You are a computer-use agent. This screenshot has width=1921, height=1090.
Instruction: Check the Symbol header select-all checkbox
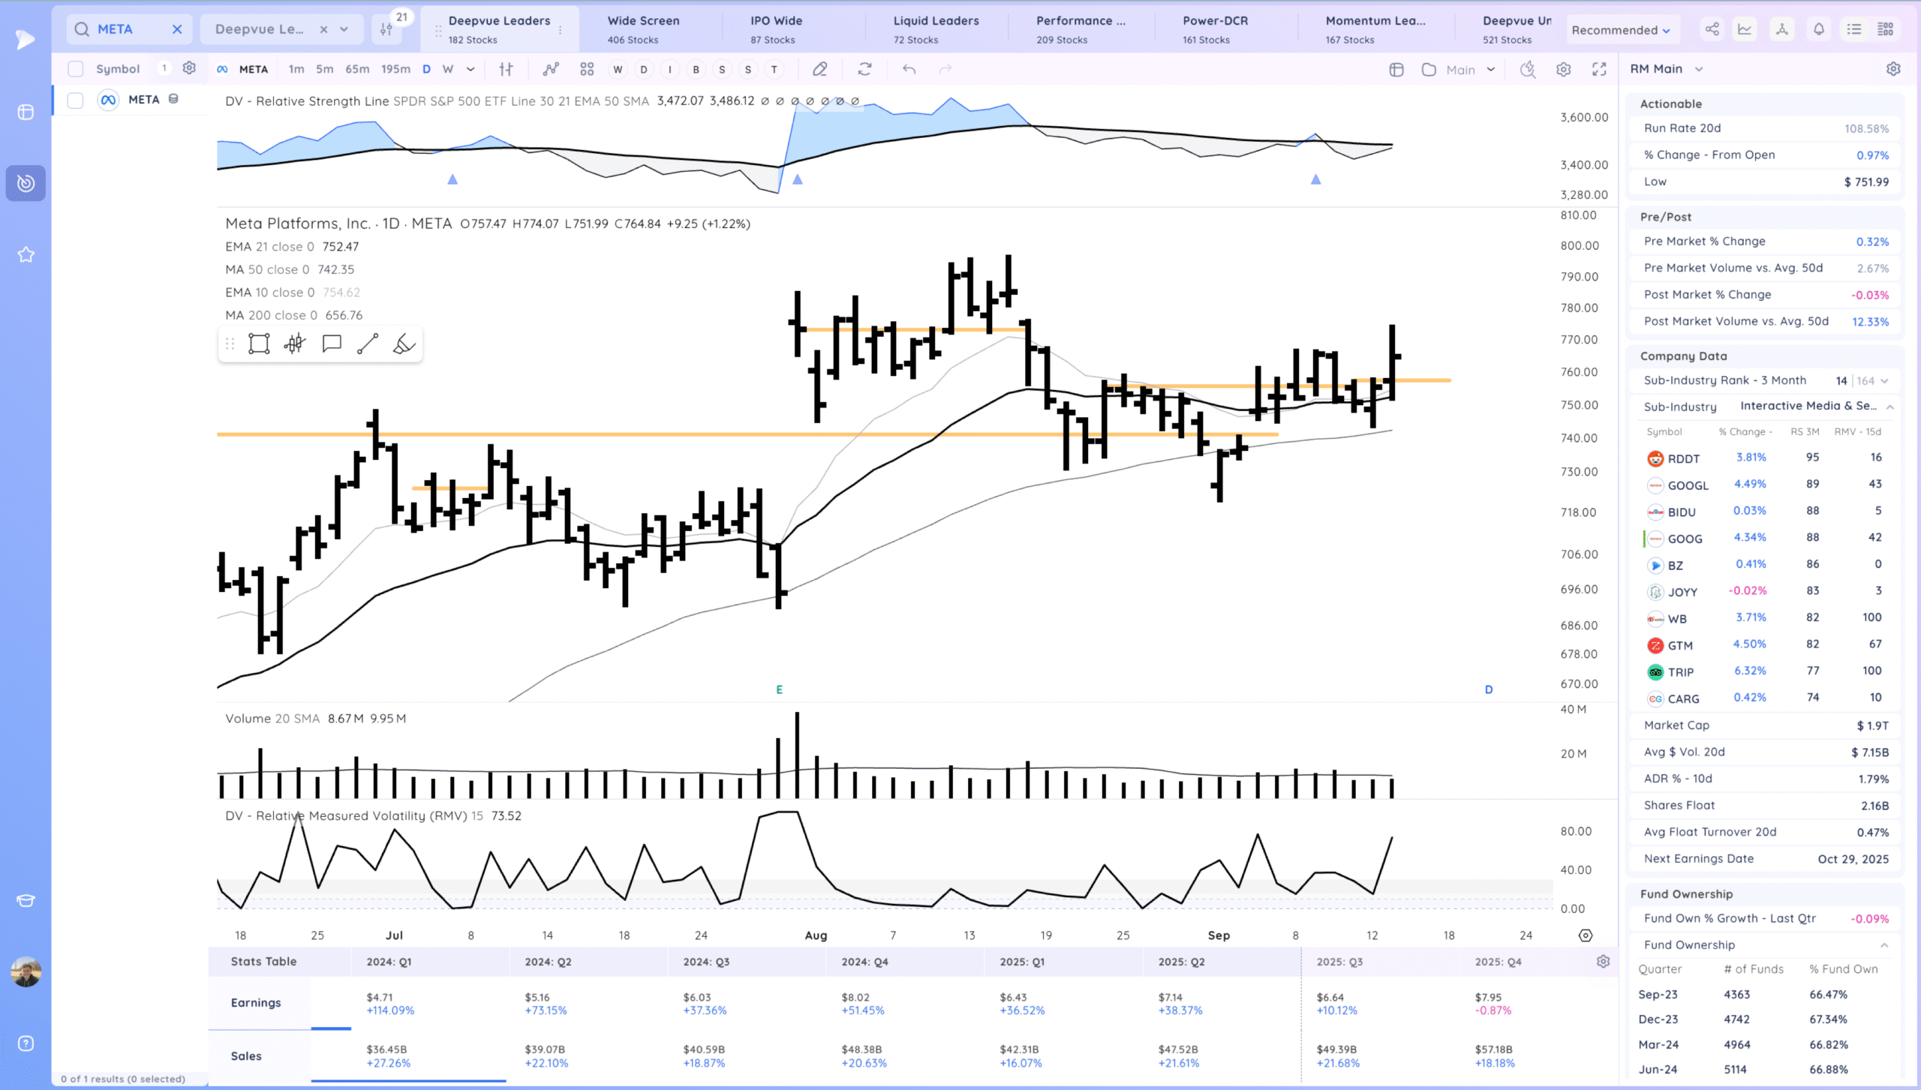(75, 69)
